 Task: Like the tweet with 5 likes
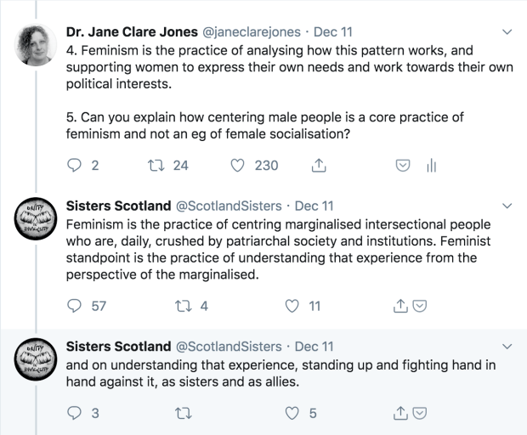(293, 414)
